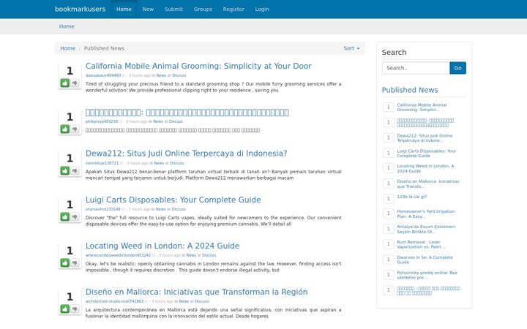Open Dewa212 Situs Judi Online article title
This screenshot has width=527, height=329.
(x=186, y=154)
